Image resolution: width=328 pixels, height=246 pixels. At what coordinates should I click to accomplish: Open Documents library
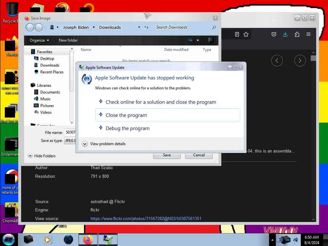tap(50, 92)
